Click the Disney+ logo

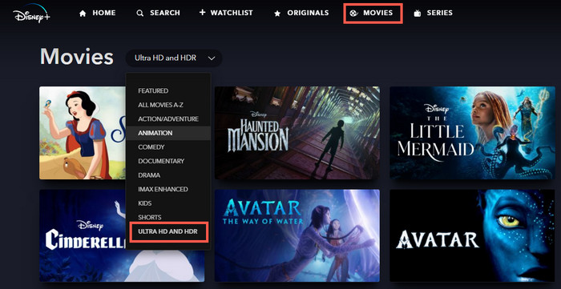pos(31,14)
